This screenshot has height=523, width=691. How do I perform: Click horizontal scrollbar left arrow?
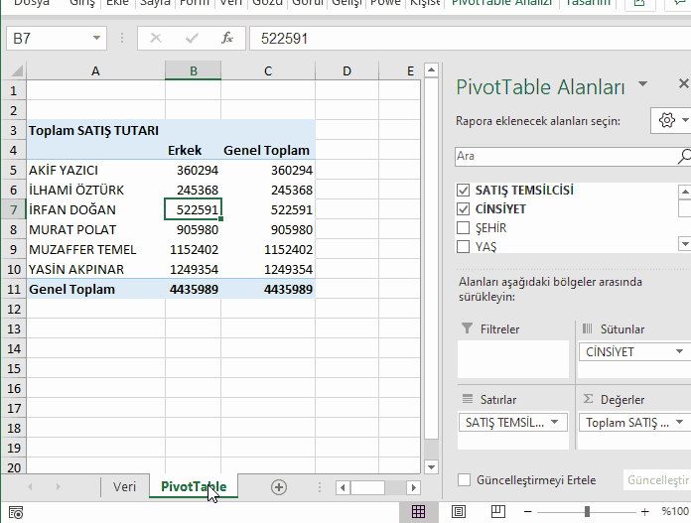[343, 487]
